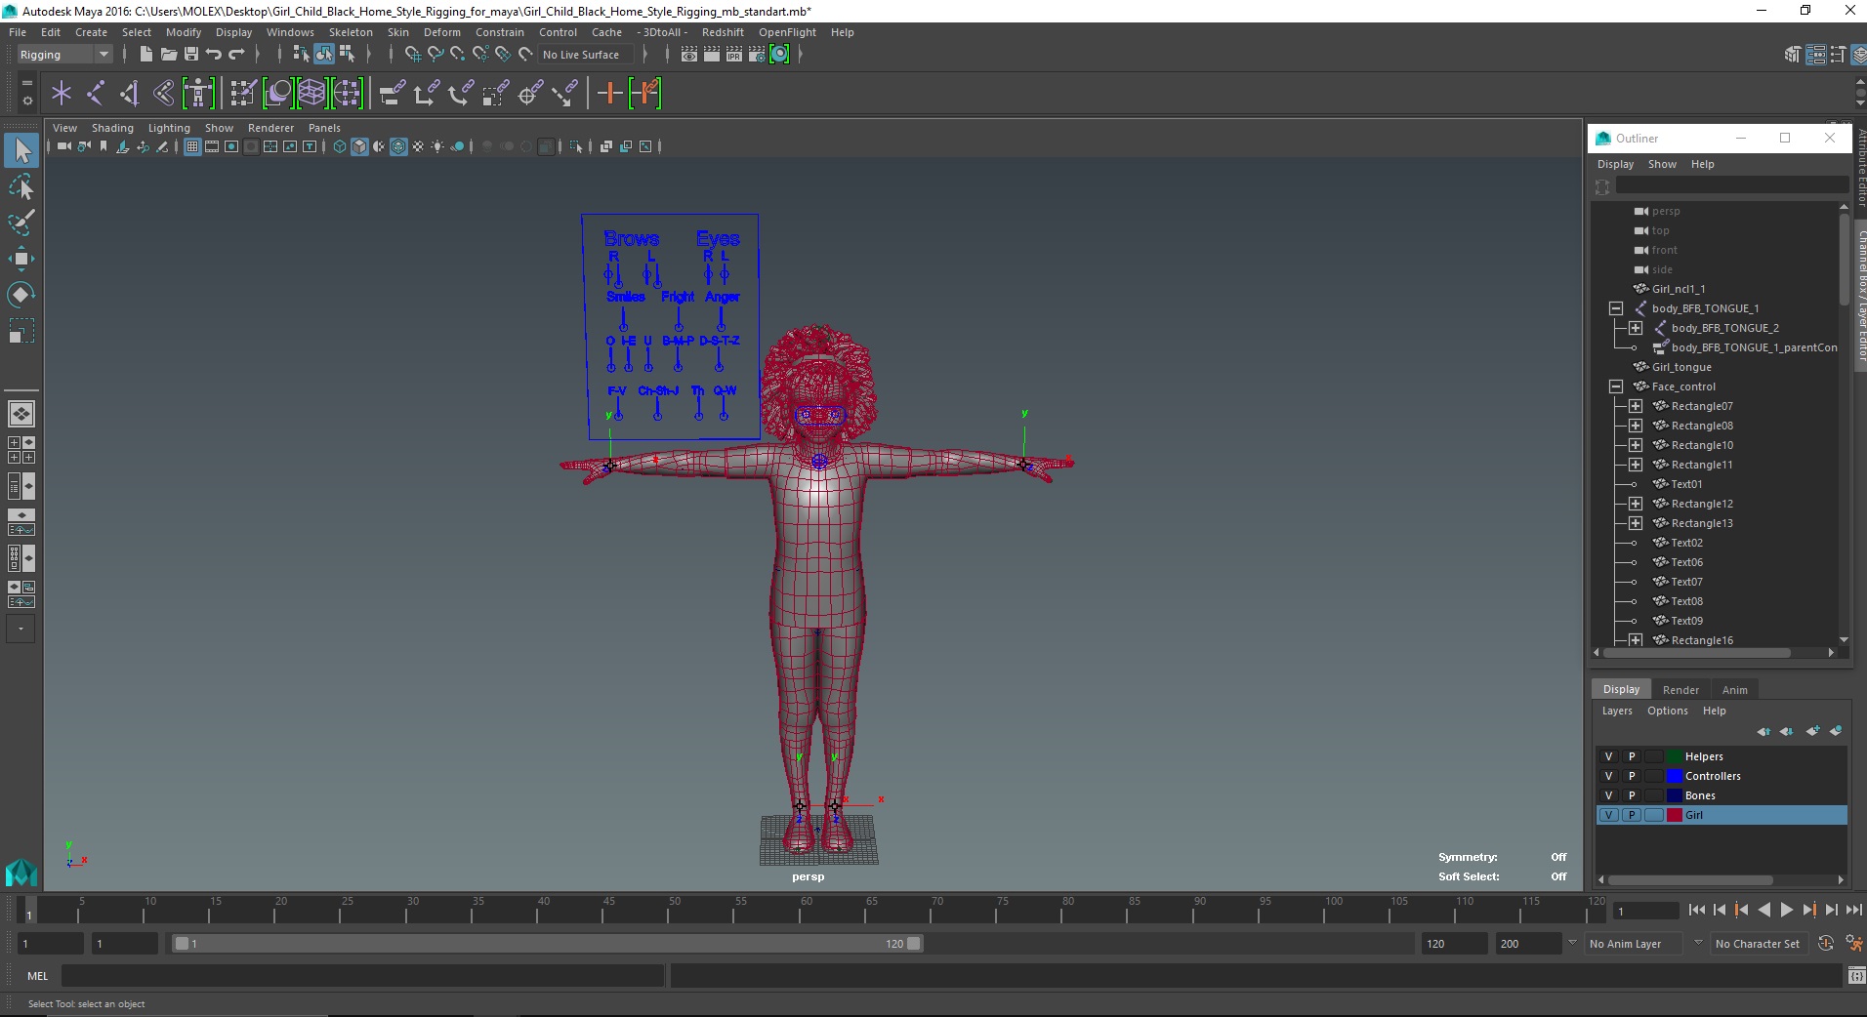Open the Render Settings clapper-gear icon
The height and width of the screenshot is (1017, 1867).
pyautogui.click(x=757, y=55)
